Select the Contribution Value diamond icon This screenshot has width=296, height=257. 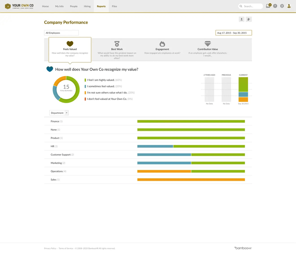[208, 44]
